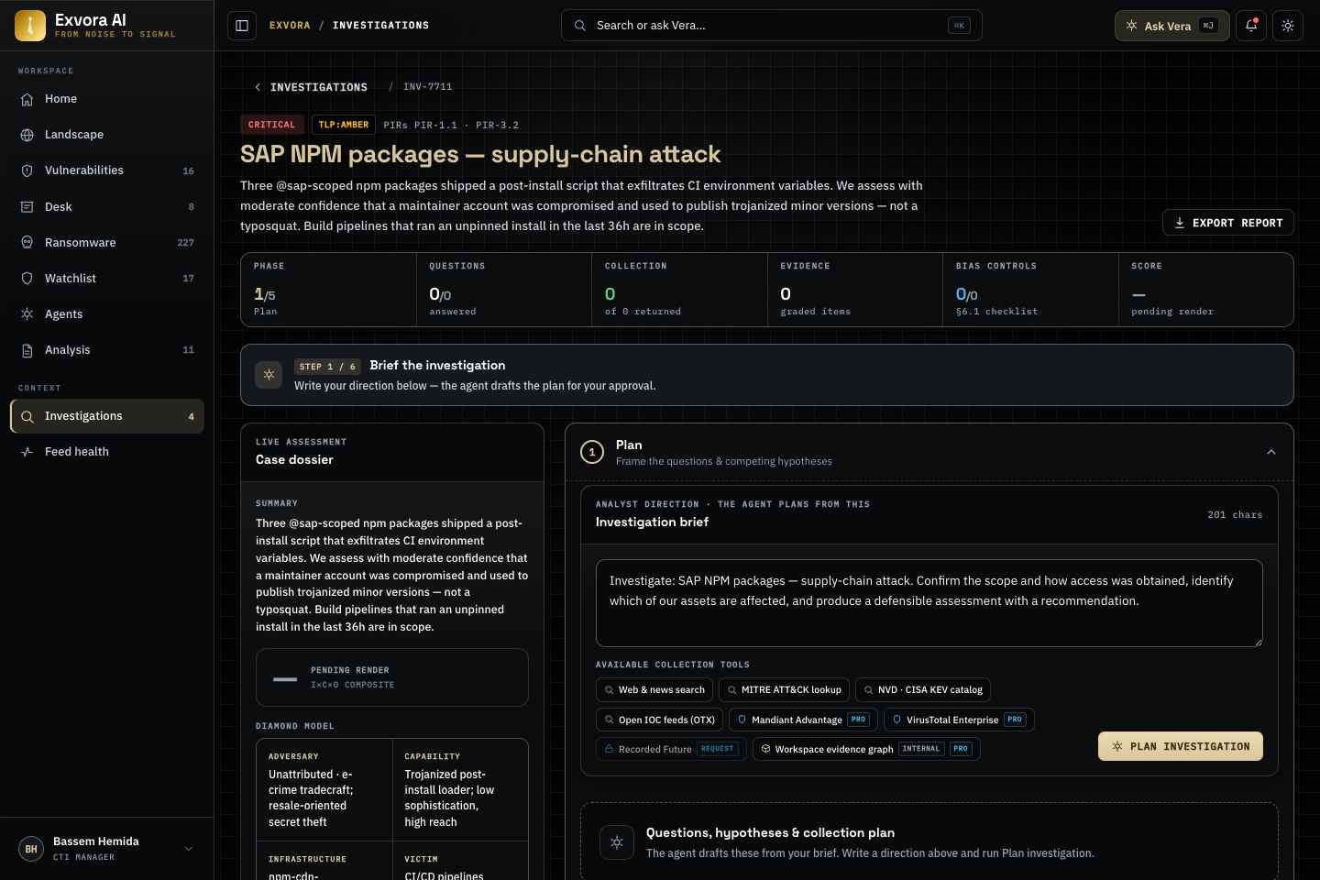Click EXVORA breadcrumb link
Viewport: 1320px width, 880px height.
(x=290, y=26)
